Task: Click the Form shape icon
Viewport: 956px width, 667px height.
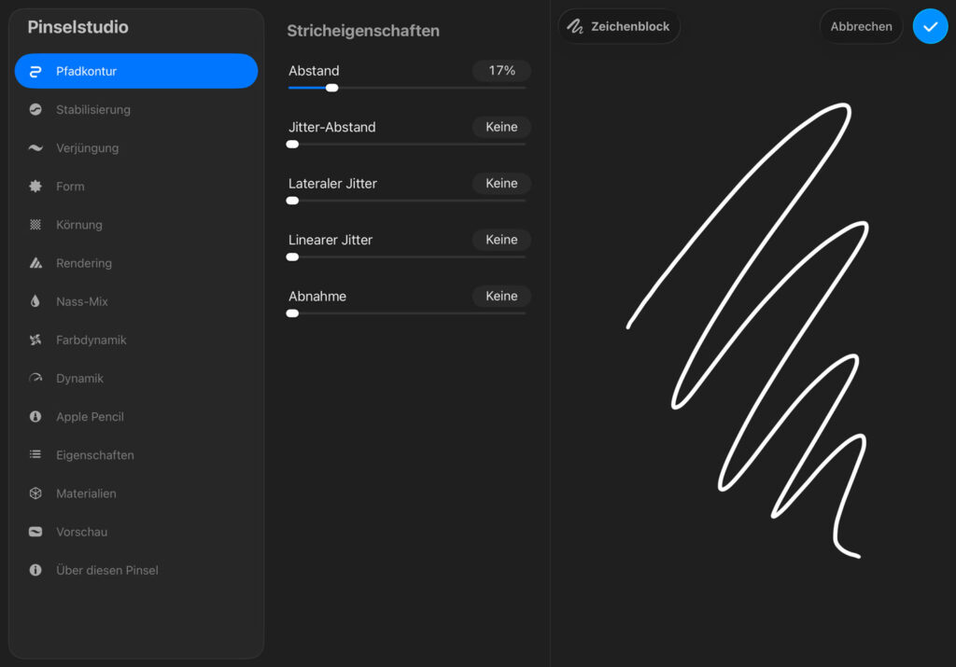Action: [x=35, y=187]
